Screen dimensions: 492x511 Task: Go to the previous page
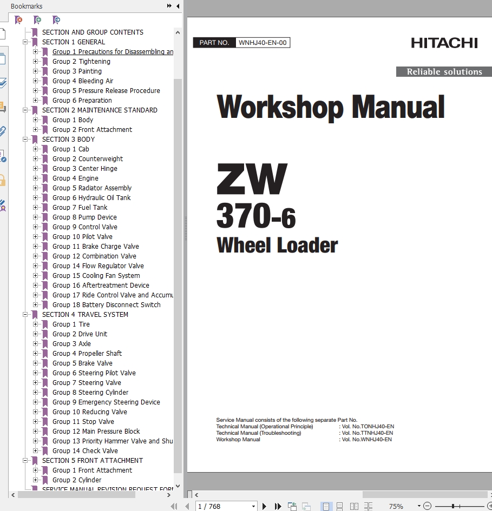pos(187,506)
